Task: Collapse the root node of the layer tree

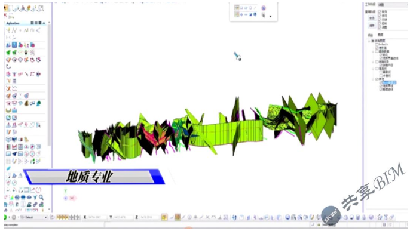Action: click(x=369, y=41)
